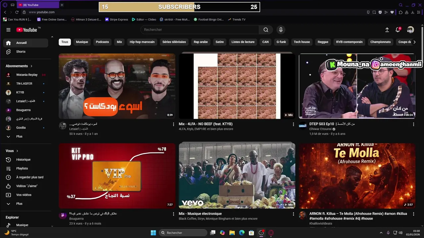This screenshot has height=238, width=424.
Task: Open À regarder plus tard
Action: [26, 177]
